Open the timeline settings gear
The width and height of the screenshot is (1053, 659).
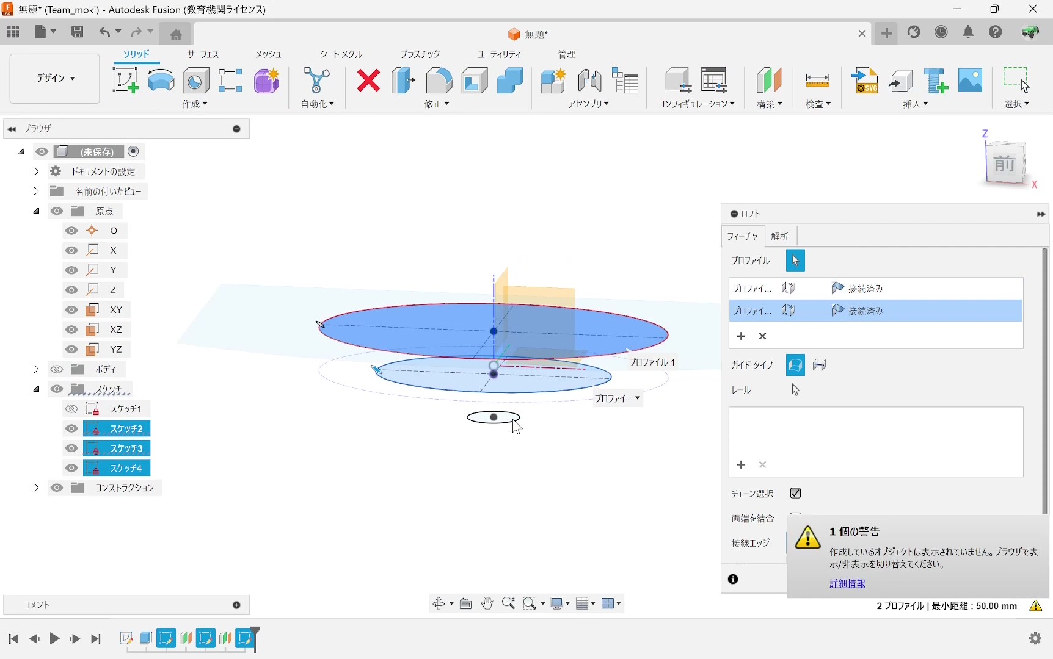(x=1035, y=638)
